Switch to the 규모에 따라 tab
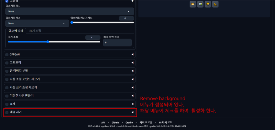The height and width of the screenshot is (130, 275). coord(16,31)
